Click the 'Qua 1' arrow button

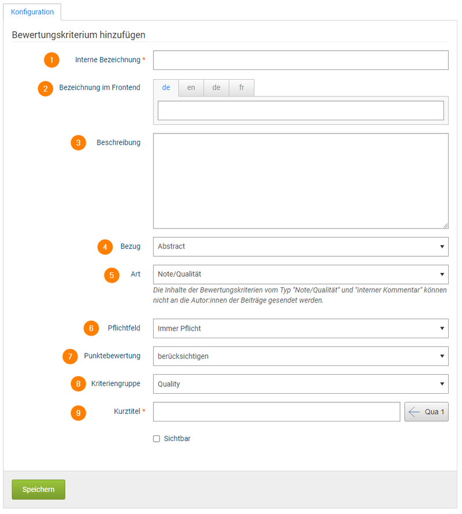click(x=426, y=412)
